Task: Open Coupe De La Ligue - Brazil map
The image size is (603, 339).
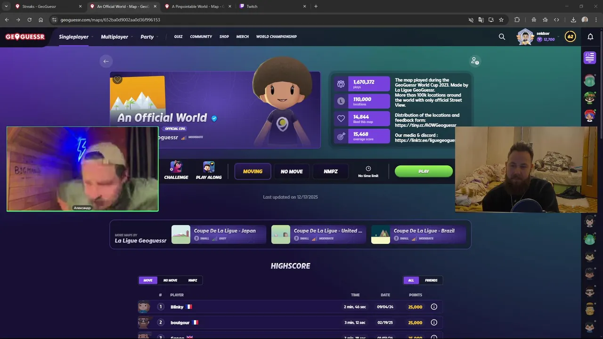Action: point(418,234)
